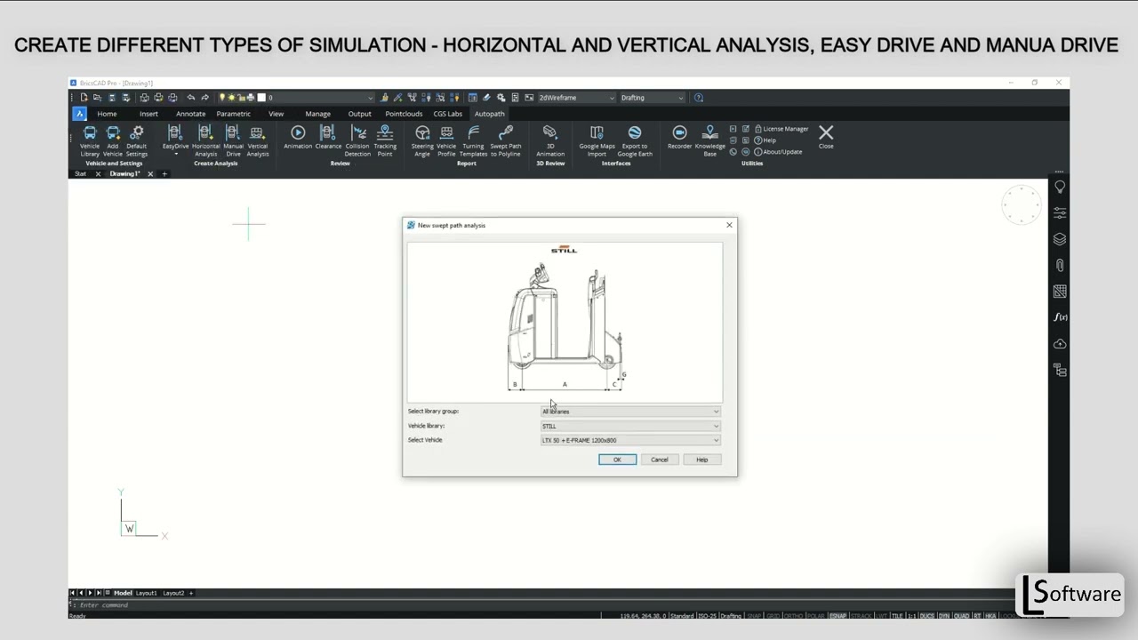
Task: Close the New swept path analysis dialog
Action: click(x=729, y=225)
